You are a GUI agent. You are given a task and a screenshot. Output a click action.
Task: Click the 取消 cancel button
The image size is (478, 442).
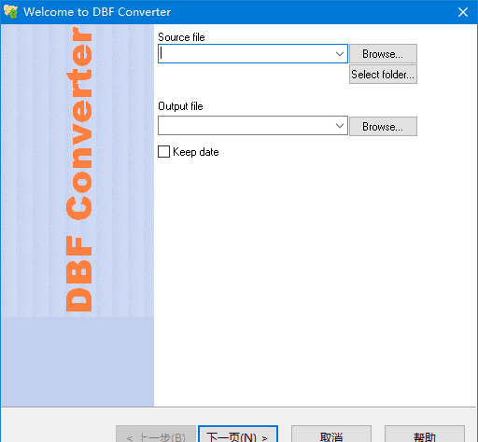pyautogui.click(x=331, y=435)
